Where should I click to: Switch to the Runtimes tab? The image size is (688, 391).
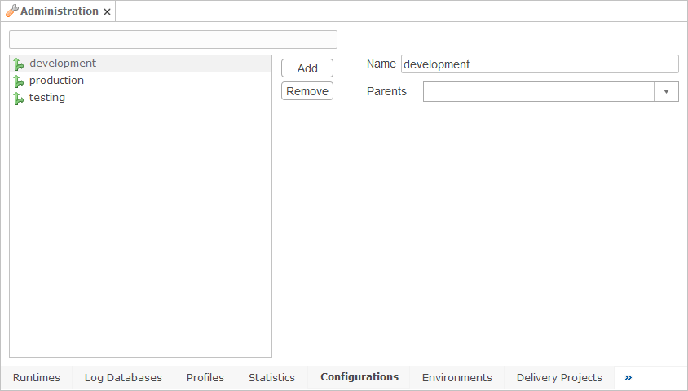(x=37, y=377)
